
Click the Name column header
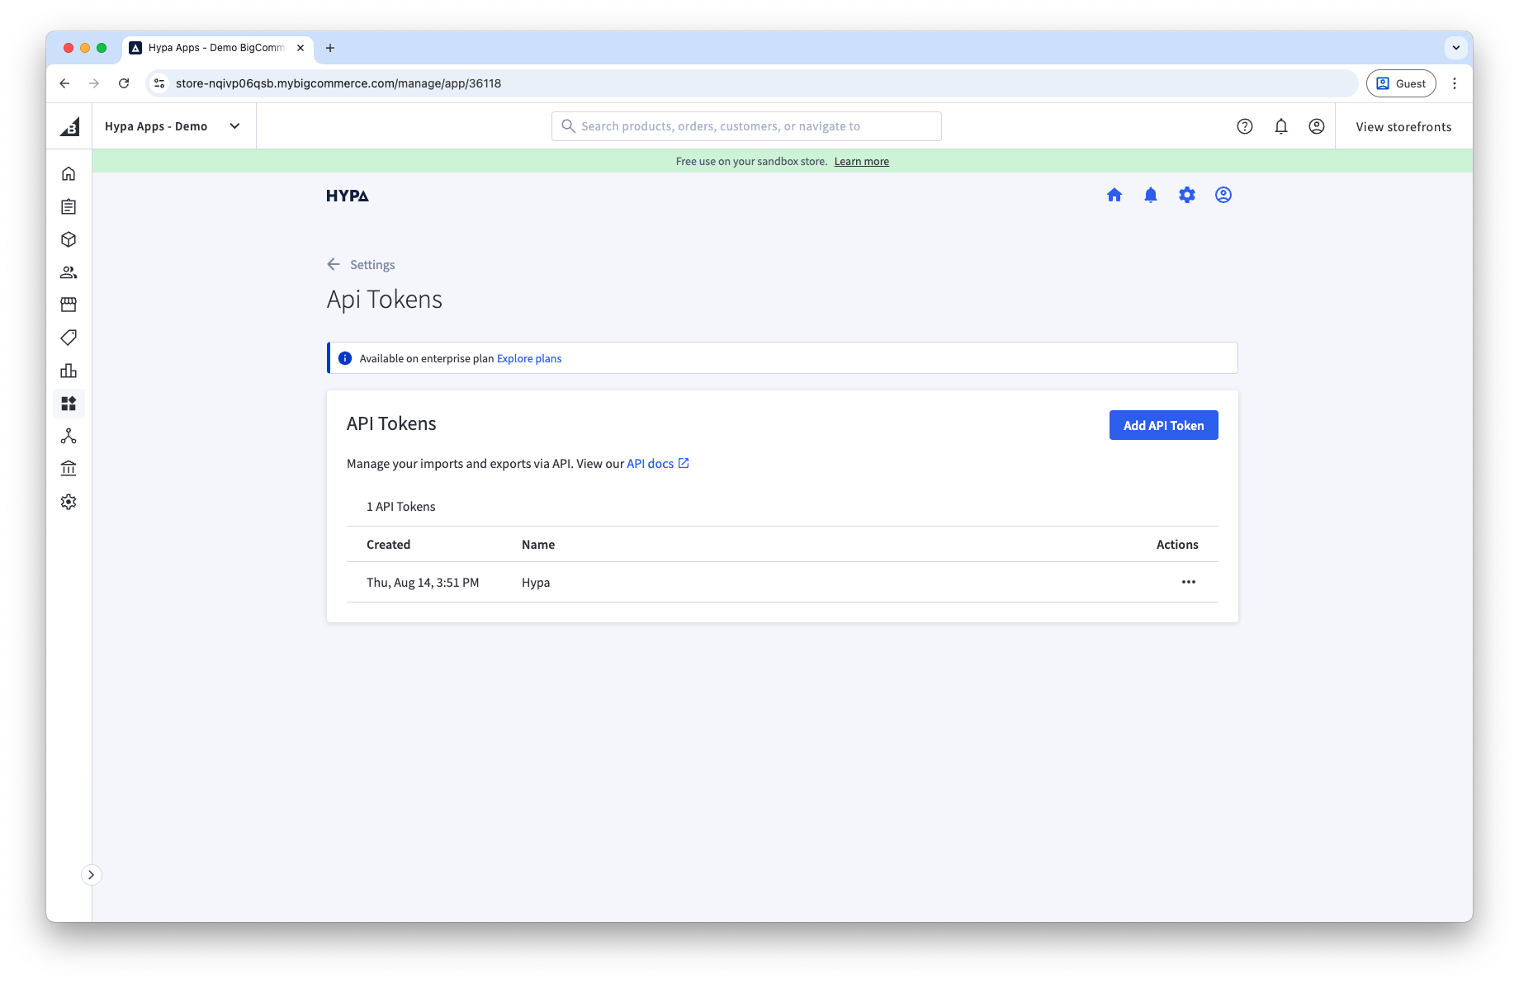pos(538,545)
